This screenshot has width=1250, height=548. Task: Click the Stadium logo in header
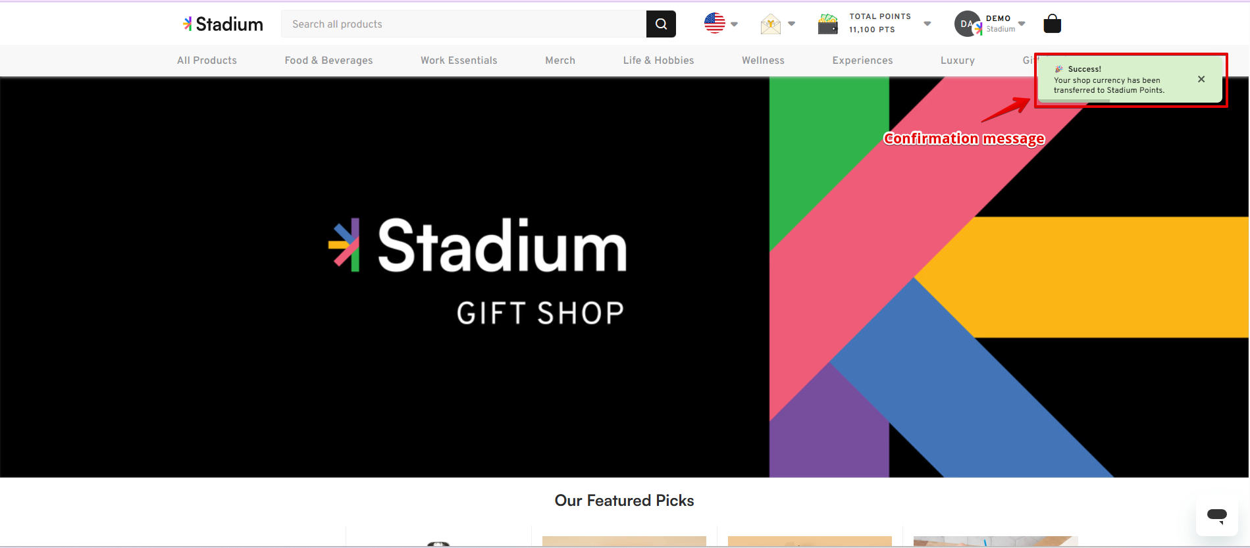223,24
